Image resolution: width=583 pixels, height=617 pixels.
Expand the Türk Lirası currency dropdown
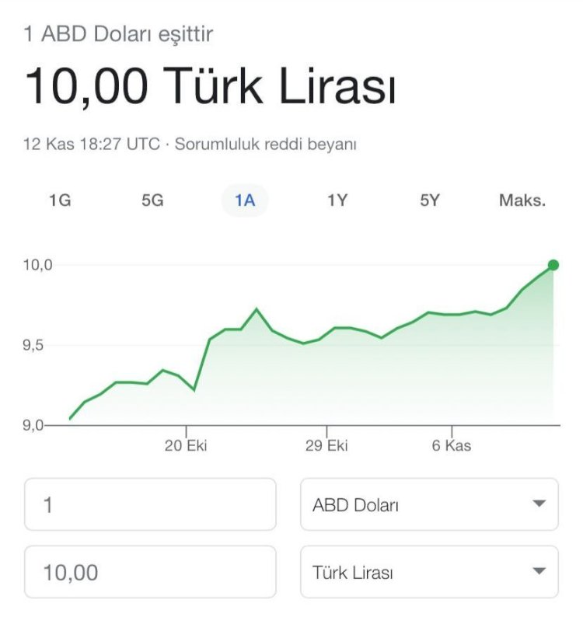click(x=429, y=573)
